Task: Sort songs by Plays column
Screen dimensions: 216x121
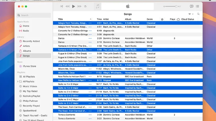Action: [x=172, y=19]
